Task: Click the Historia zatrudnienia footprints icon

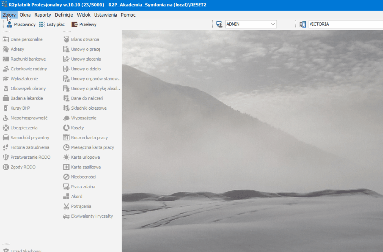Action: [x=6, y=147]
